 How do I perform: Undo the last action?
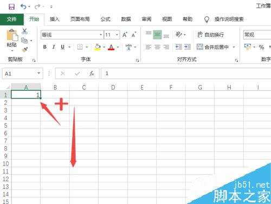tap(23, 7)
